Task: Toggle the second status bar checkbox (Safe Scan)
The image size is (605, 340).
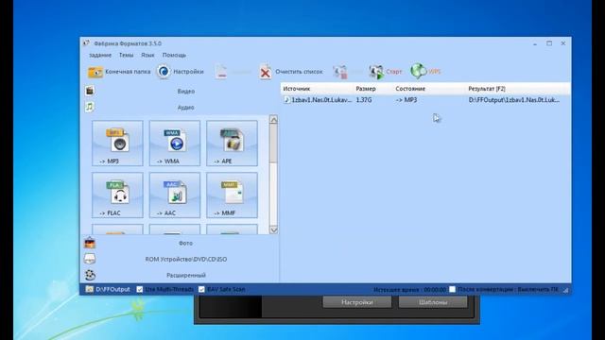Action: pos(201,289)
